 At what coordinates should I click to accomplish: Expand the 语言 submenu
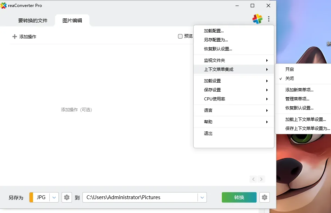pyautogui.click(x=208, y=110)
